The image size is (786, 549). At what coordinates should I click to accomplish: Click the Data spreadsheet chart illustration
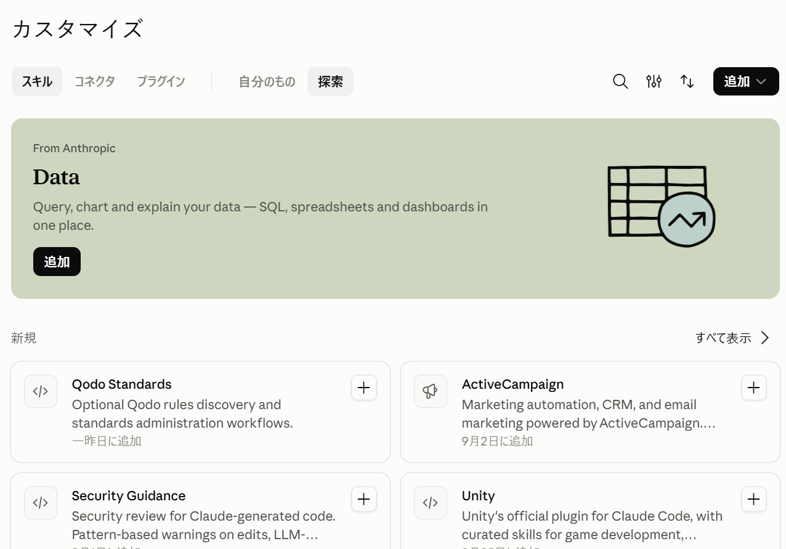tap(662, 206)
